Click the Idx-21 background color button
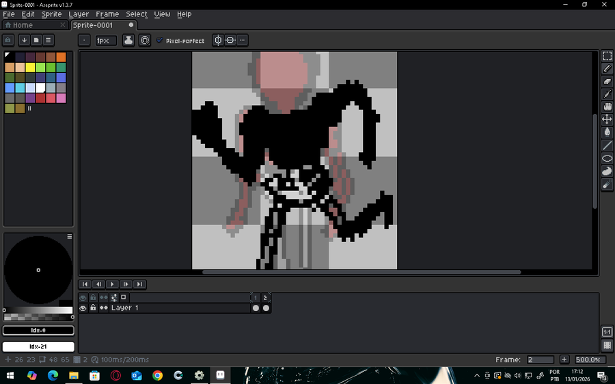This screenshot has width=615, height=384. pos(38,346)
